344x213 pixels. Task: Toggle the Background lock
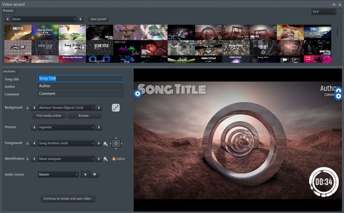[x=28, y=108]
